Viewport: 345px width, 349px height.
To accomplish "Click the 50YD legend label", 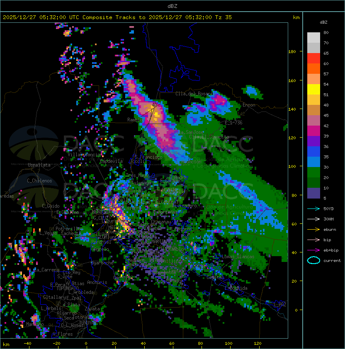I will coord(328,209).
